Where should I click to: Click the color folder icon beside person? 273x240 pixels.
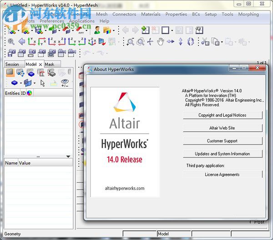coord(107,30)
